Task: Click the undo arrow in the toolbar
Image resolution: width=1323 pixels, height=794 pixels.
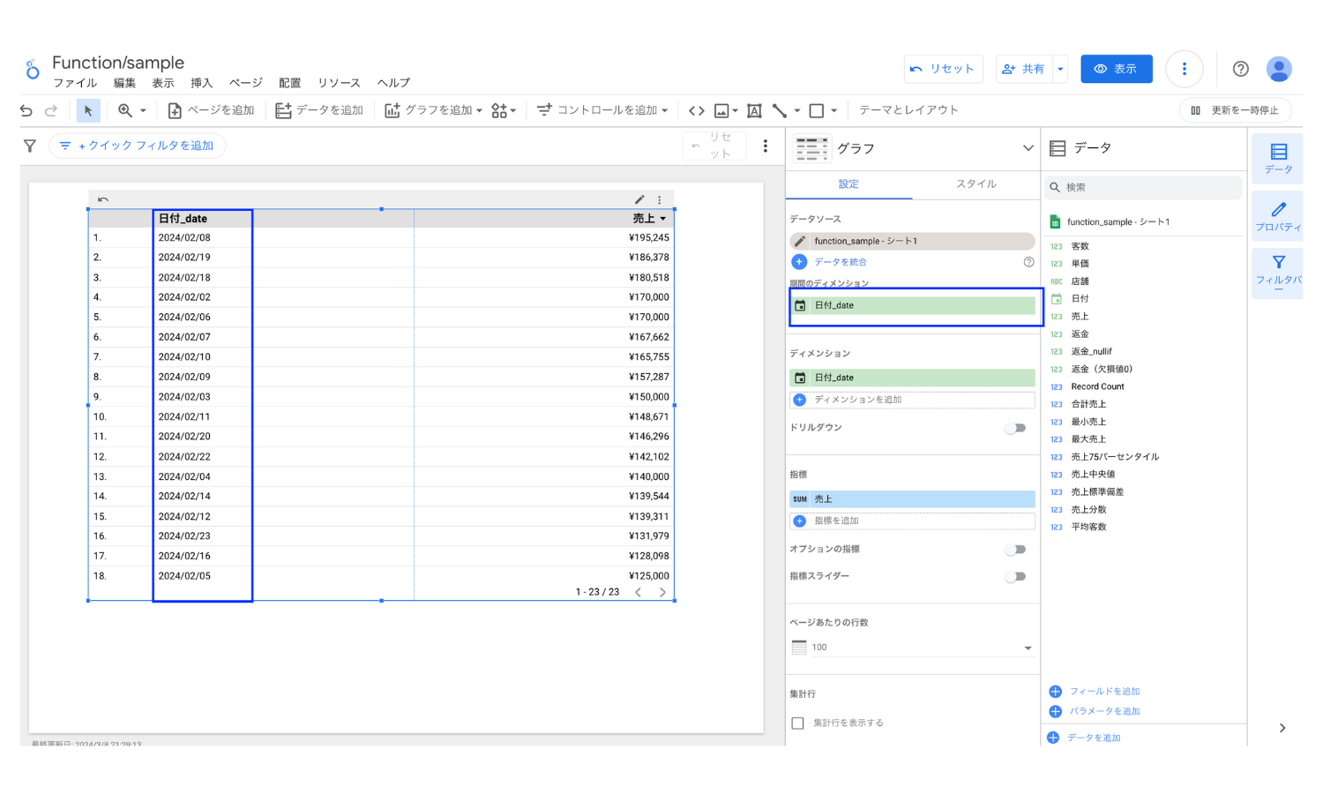Action: tap(26, 110)
